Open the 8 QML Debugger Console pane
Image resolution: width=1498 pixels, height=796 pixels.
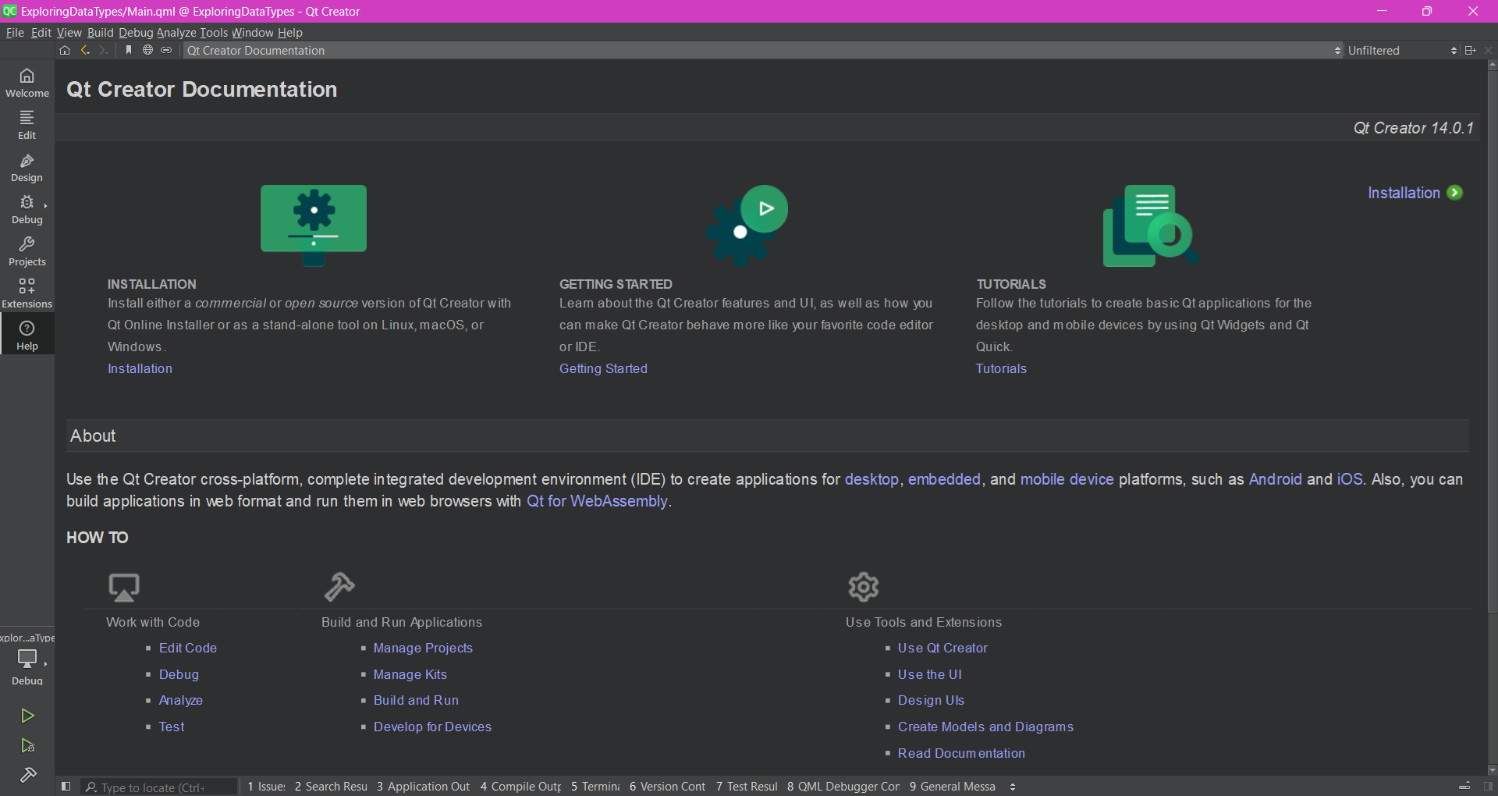tap(843, 787)
